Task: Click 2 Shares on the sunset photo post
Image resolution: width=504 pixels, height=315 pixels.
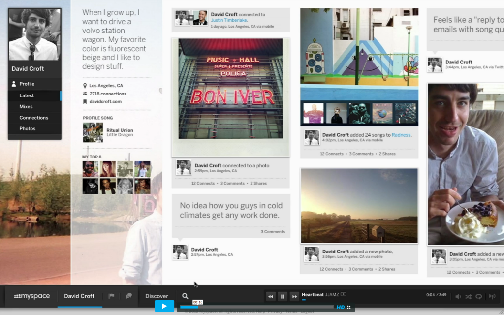Action: point(387,269)
